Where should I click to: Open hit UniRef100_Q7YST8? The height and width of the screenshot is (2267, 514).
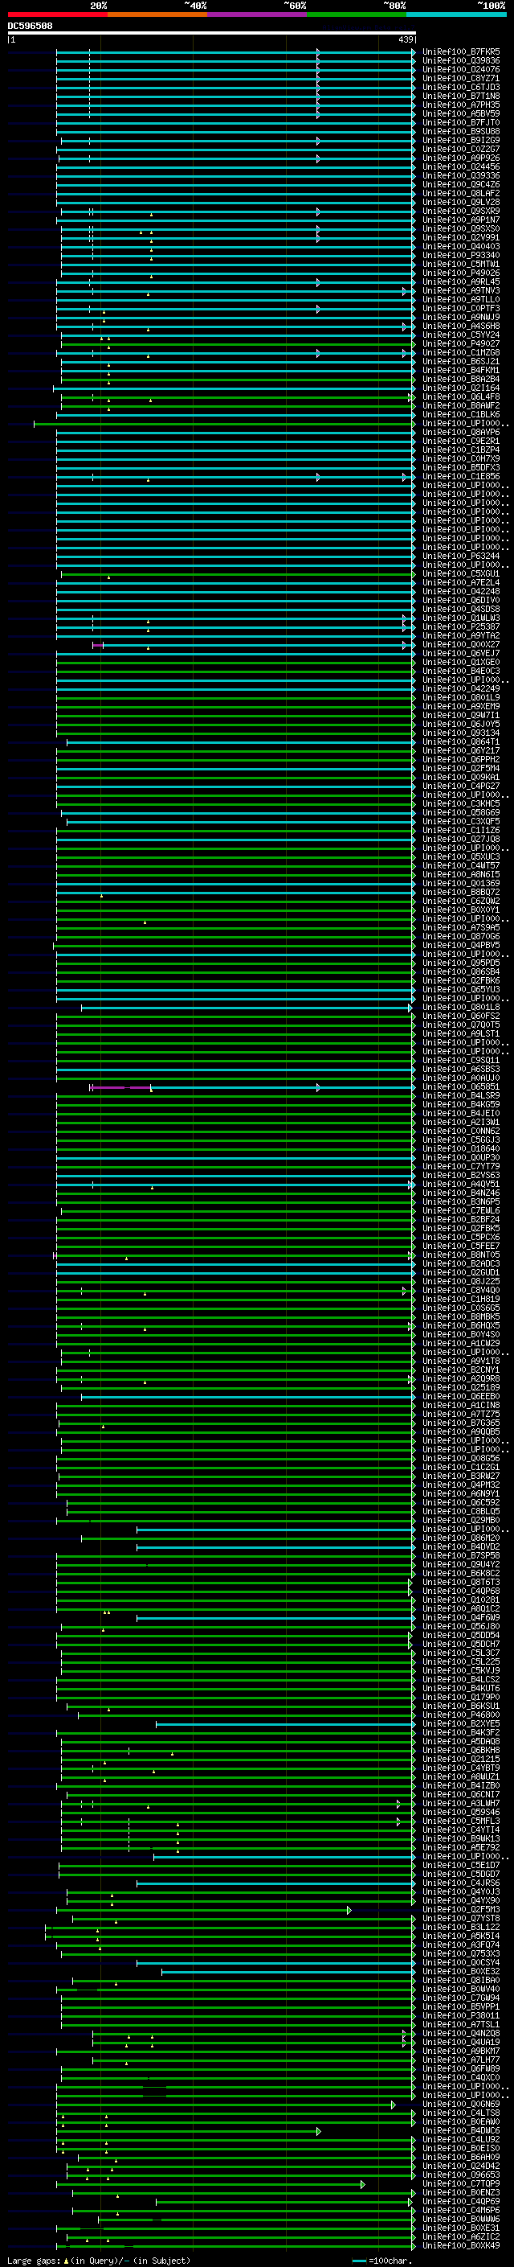pos(461,1919)
